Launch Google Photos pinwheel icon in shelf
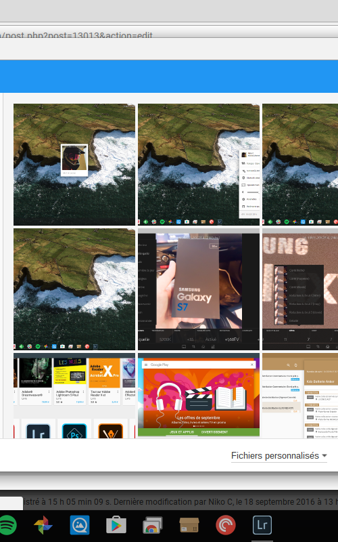Screen dimensions: 338x542 click(x=43, y=525)
